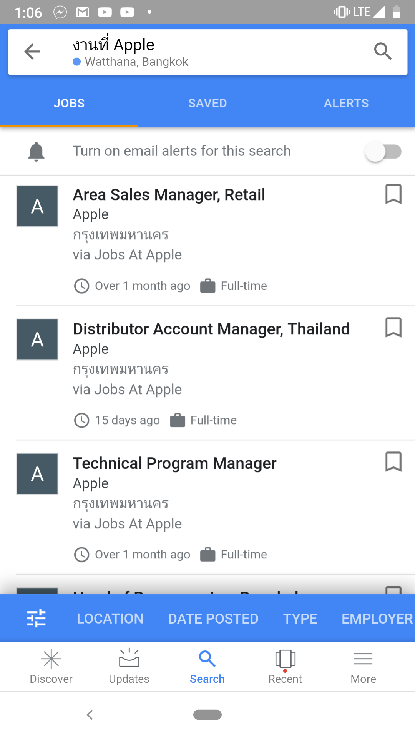Open the More menu

click(x=363, y=666)
